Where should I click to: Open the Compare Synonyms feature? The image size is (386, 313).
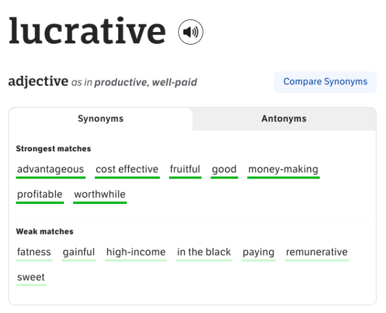point(325,82)
